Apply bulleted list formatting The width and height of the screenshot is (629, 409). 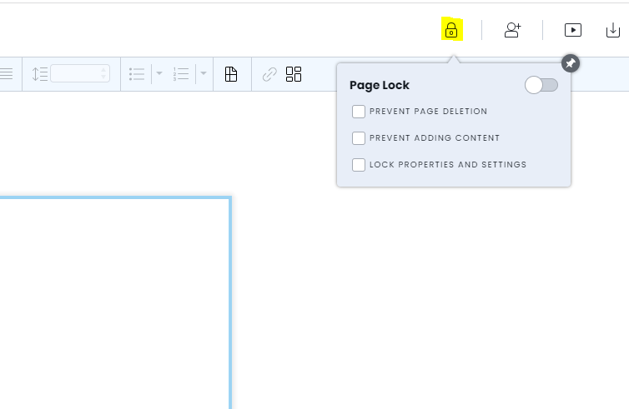click(x=137, y=74)
